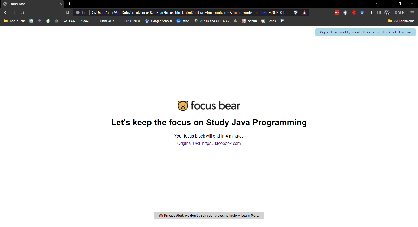The image size is (418, 227).
Task: Close the Focus Bear tab
Action: coord(61,4)
